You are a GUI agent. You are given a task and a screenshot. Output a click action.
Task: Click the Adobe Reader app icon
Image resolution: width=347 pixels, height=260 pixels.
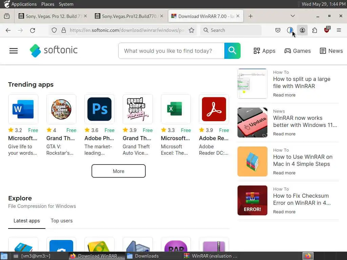point(214,109)
